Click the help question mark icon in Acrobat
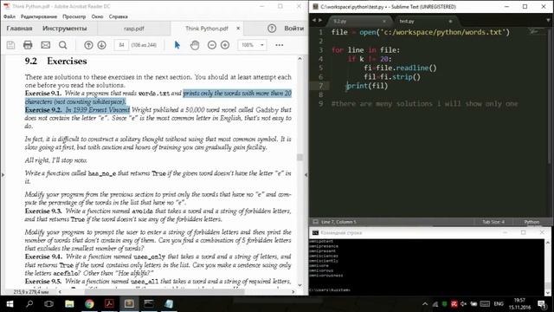Viewport: 554px width, 312px height. (x=272, y=29)
